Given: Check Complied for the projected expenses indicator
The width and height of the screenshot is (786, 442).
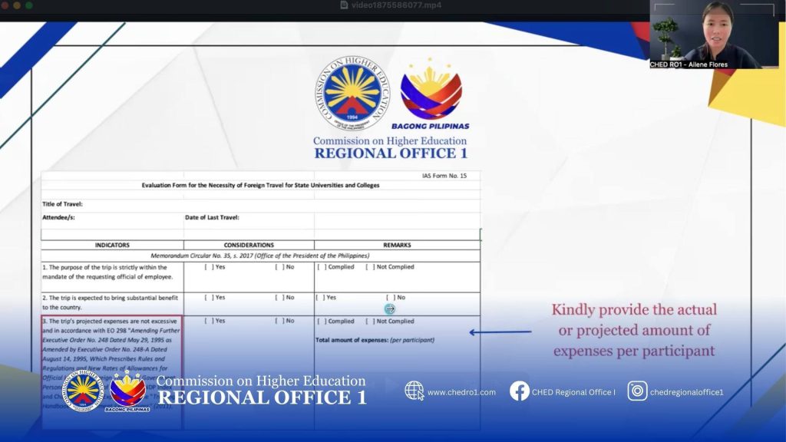Looking at the screenshot, I should [x=322, y=322].
